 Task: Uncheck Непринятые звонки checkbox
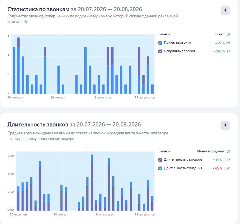pyautogui.click(x=160, y=51)
